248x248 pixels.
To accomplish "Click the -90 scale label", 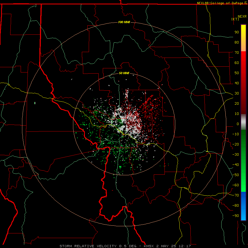I will tap(236, 216).
